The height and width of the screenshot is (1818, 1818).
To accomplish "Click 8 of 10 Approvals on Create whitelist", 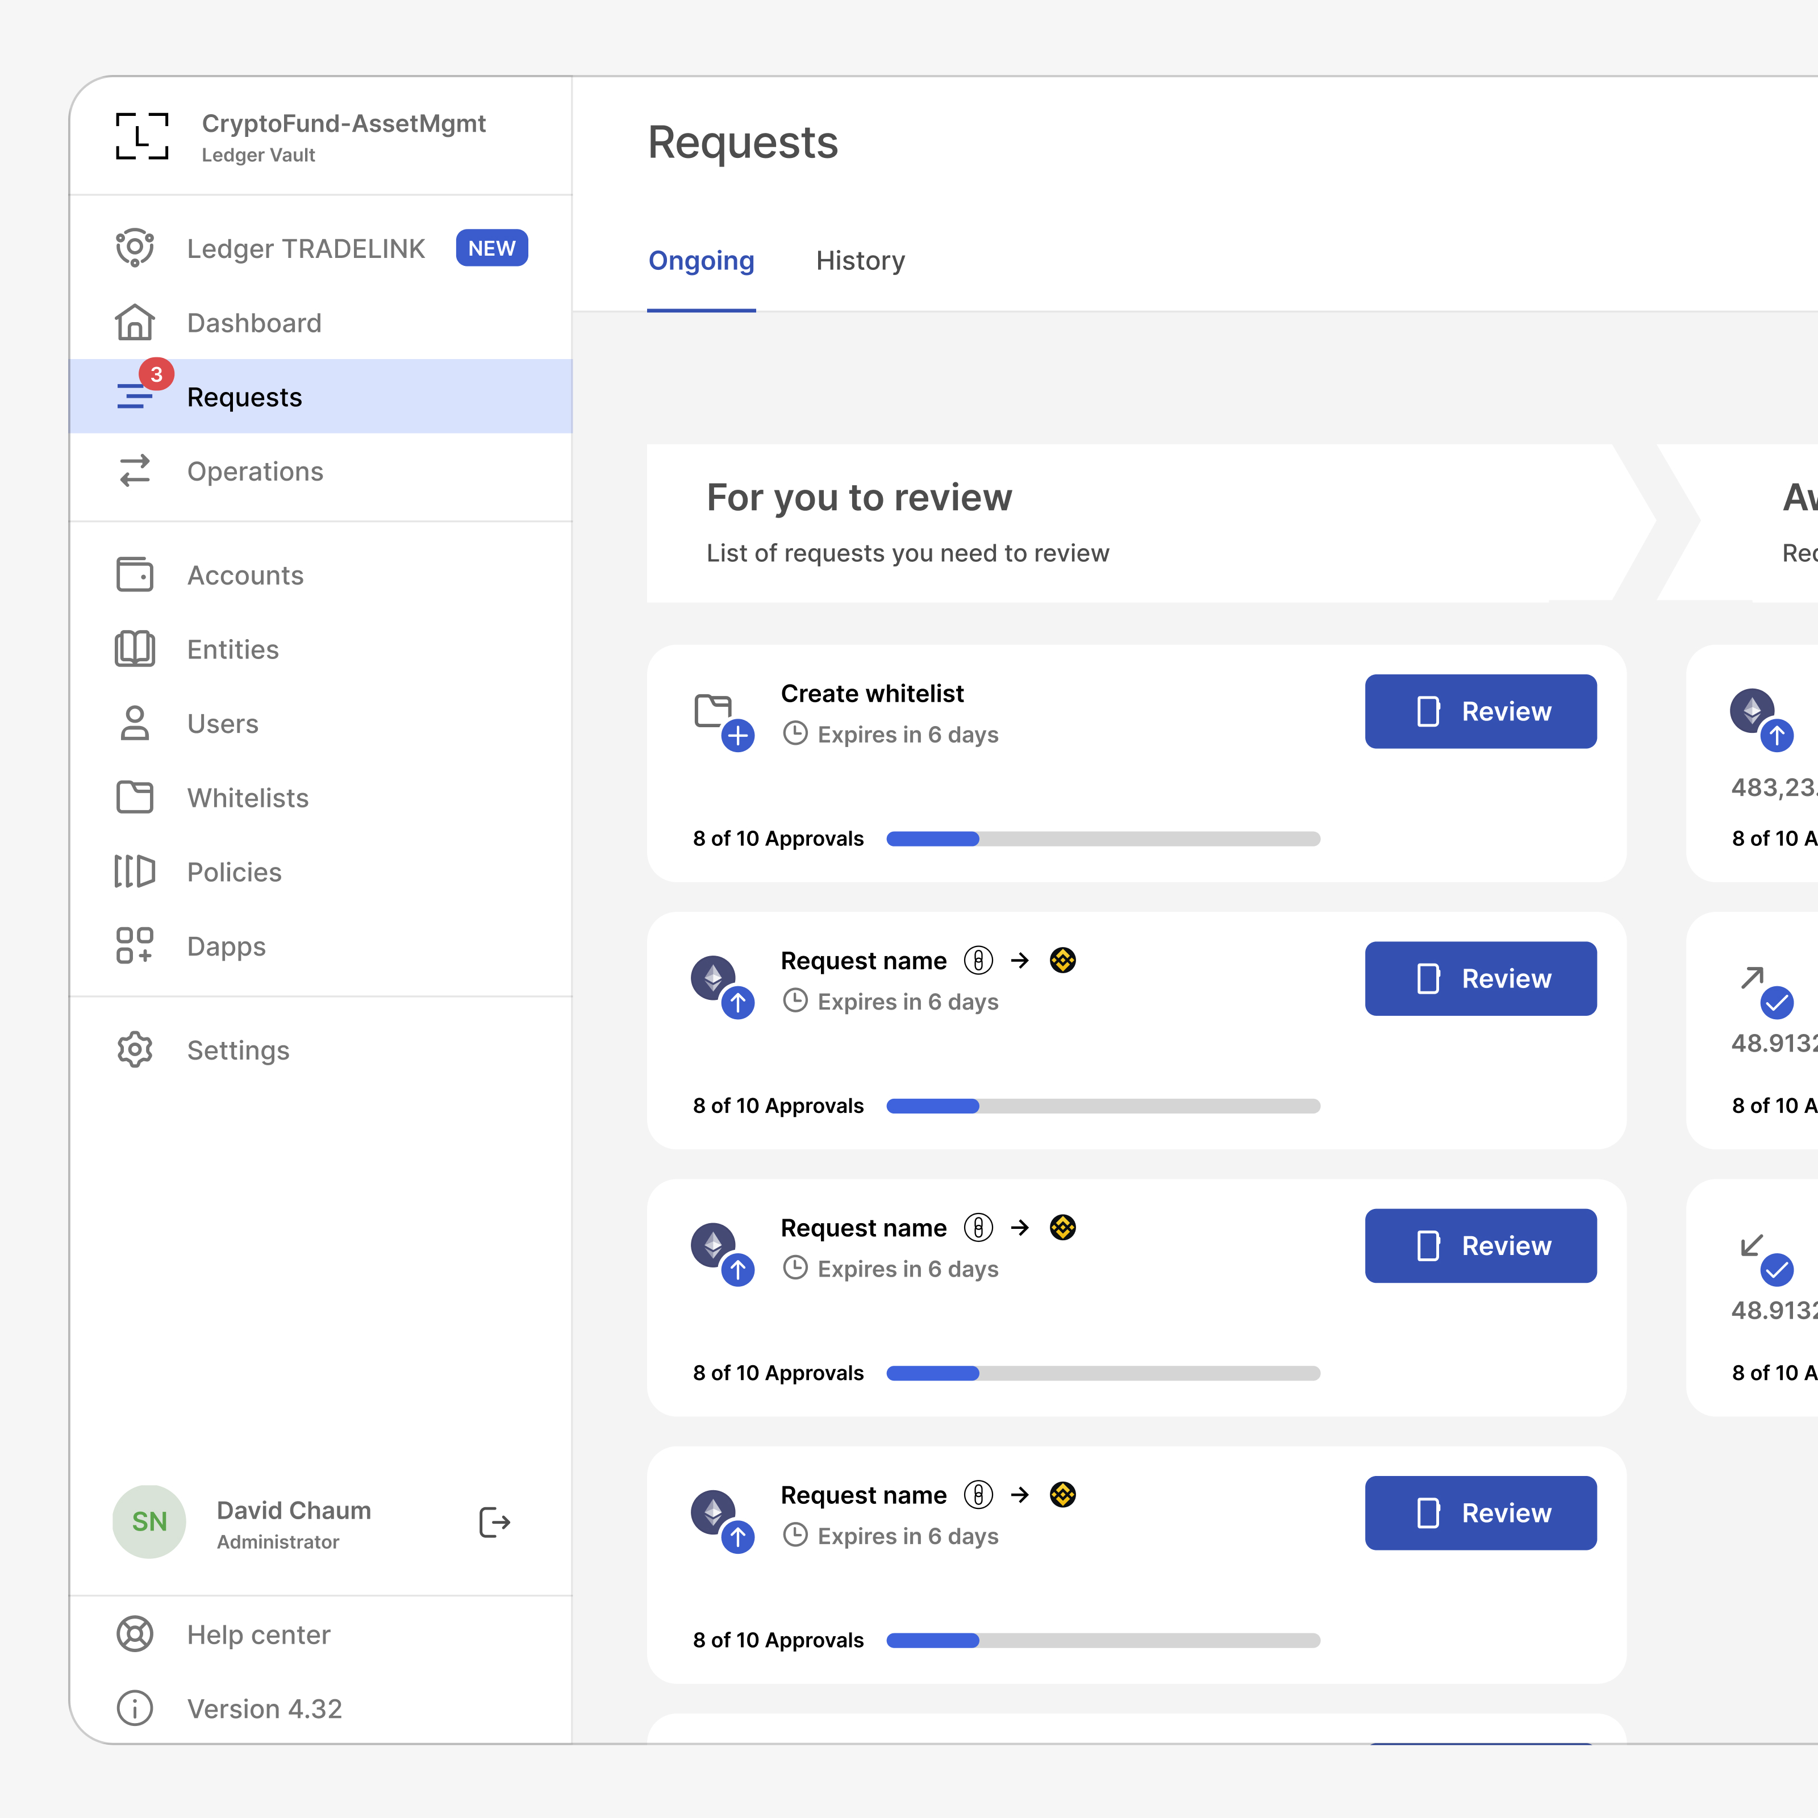I will 778,839.
